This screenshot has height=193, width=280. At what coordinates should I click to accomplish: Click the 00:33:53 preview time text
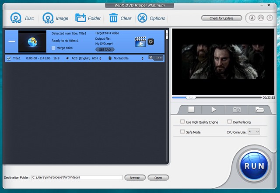pyautogui.click(x=269, y=98)
